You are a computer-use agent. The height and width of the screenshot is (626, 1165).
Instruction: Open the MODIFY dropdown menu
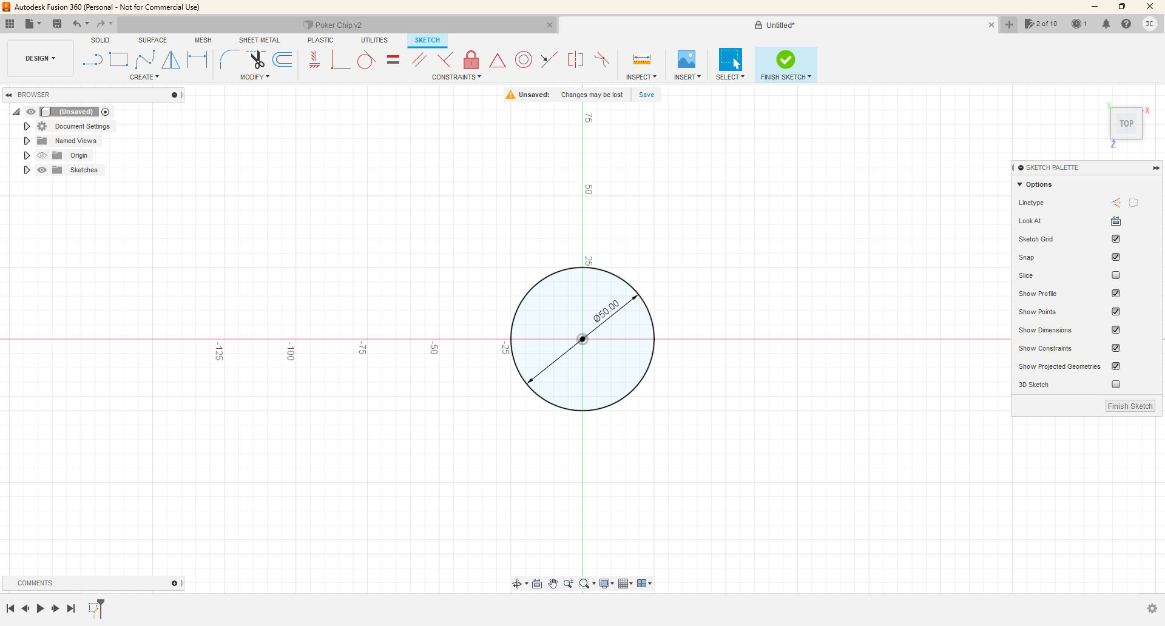tap(255, 77)
